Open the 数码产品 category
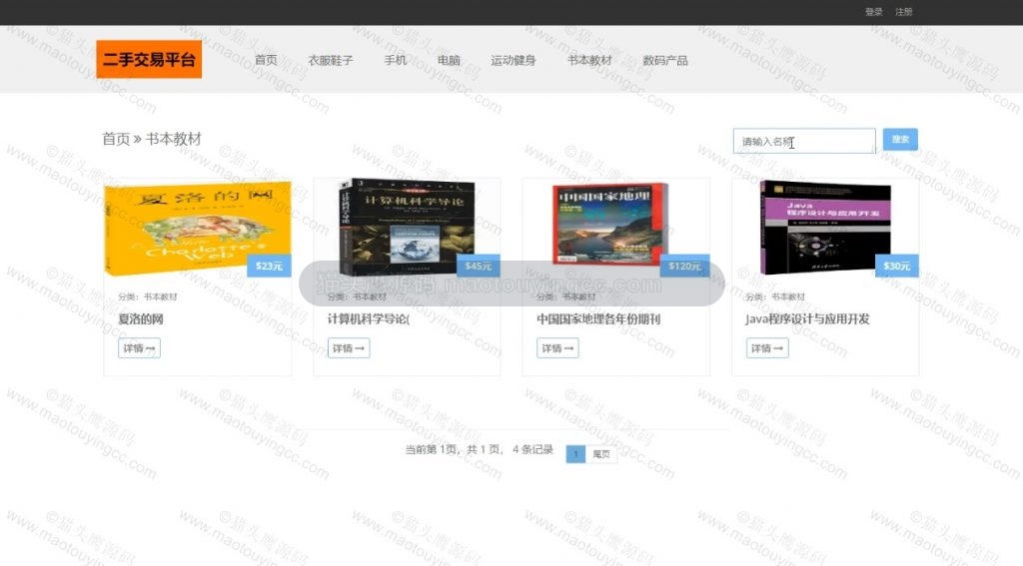 (664, 60)
